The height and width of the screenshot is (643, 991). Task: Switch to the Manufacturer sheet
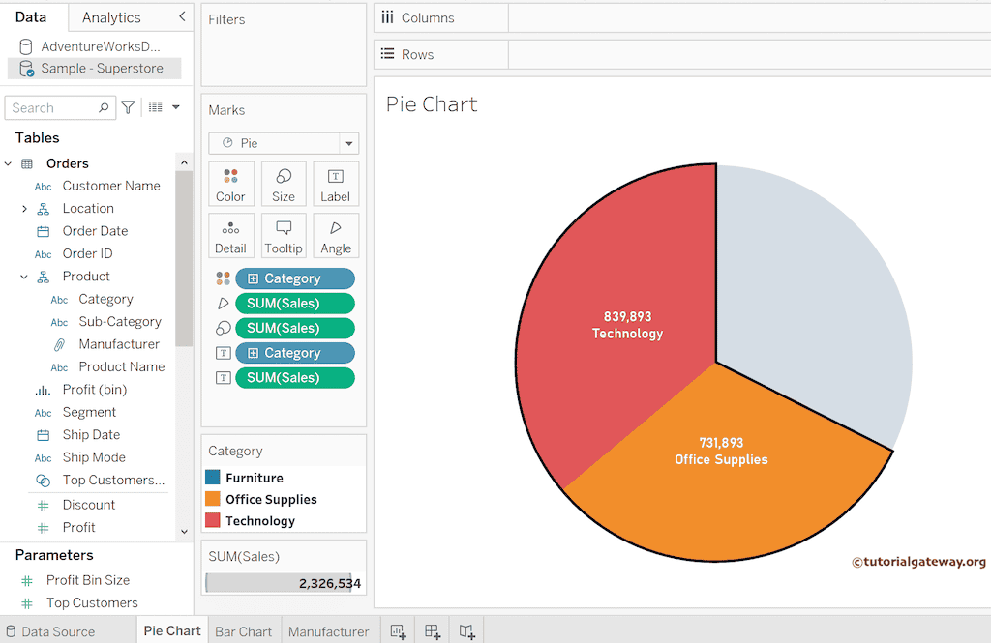pyautogui.click(x=329, y=631)
